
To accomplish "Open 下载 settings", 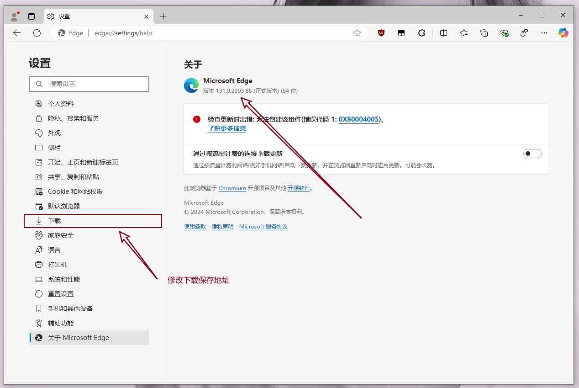I will (89, 221).
